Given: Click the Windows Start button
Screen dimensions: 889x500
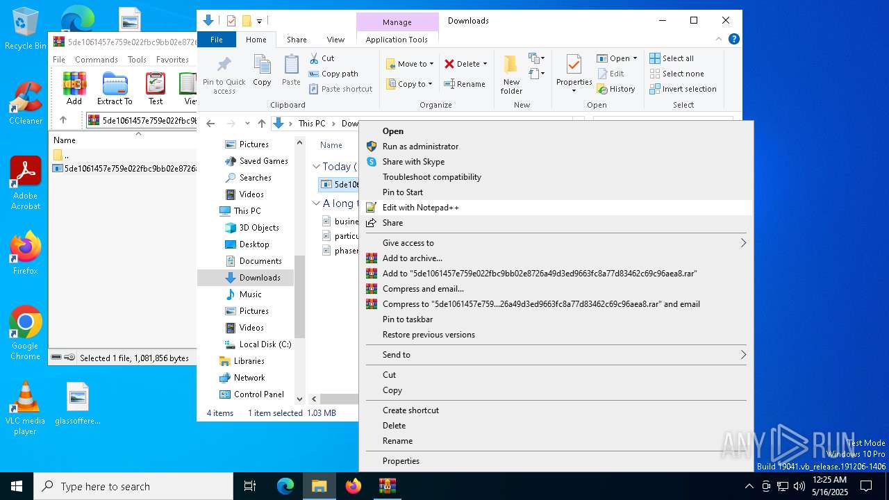Looking at the screenshot, I should [17, 486].
